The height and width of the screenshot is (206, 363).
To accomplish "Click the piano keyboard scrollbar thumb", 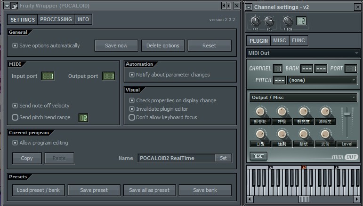I will point(304,199).
